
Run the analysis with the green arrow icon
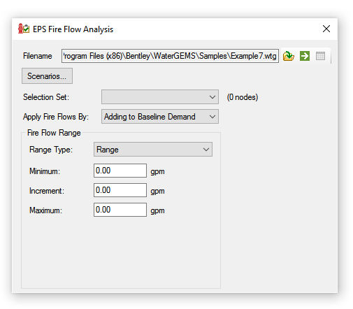305,56
